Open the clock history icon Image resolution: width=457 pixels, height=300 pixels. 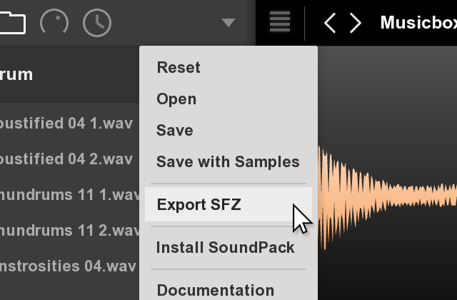point(97,23)
